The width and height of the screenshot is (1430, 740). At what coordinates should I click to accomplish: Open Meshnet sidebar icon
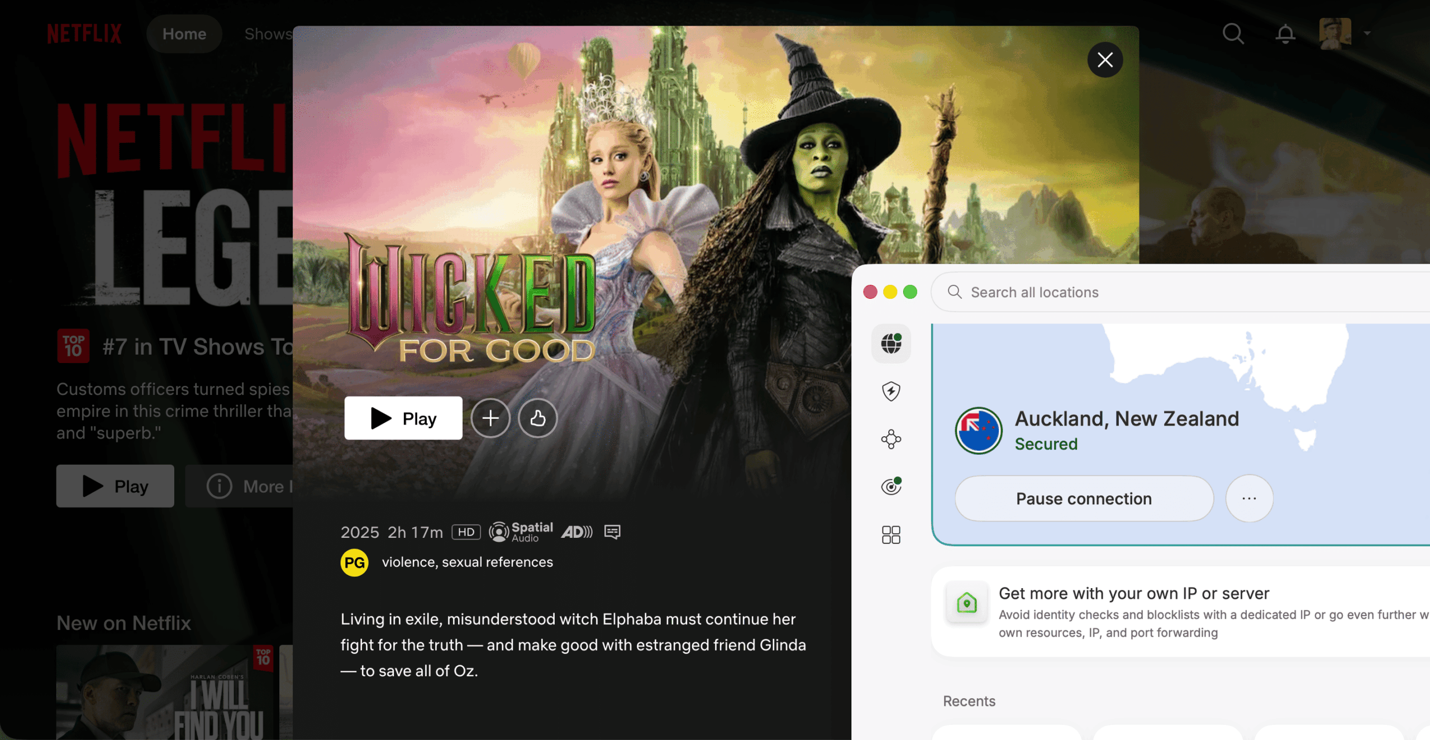pos(891,439)
